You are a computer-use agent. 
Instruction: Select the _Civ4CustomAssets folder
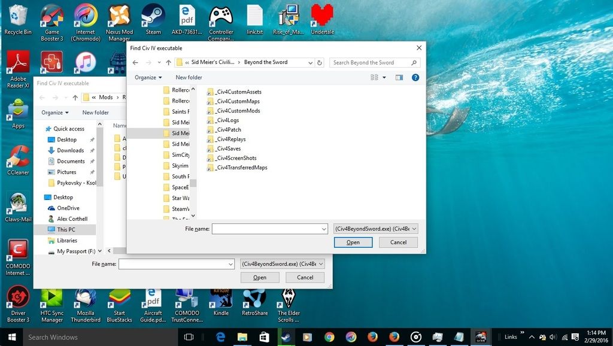[x=235, y=92]
